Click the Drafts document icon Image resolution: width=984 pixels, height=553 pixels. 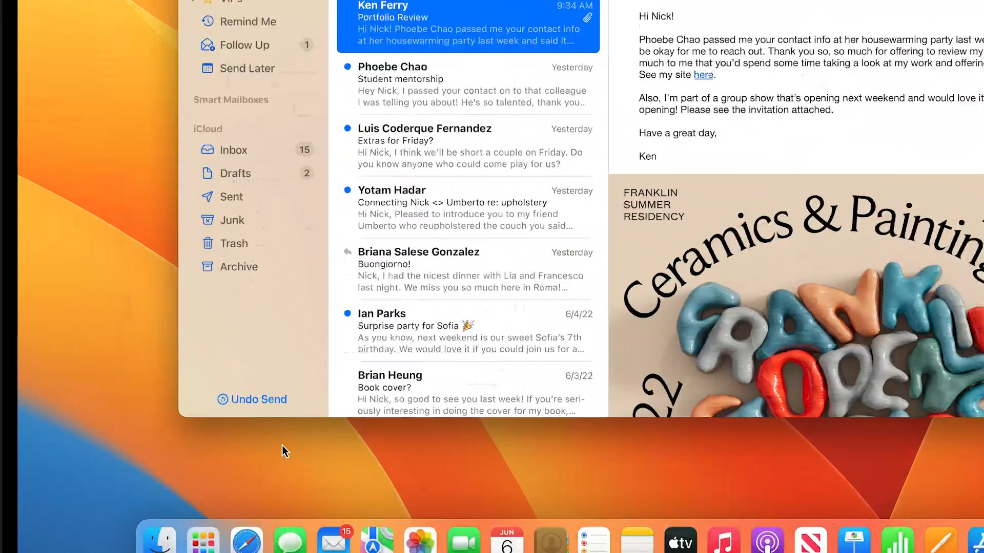(x=208, y=173)
